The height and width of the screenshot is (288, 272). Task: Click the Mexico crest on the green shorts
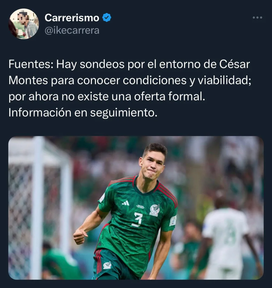(107, 265)
